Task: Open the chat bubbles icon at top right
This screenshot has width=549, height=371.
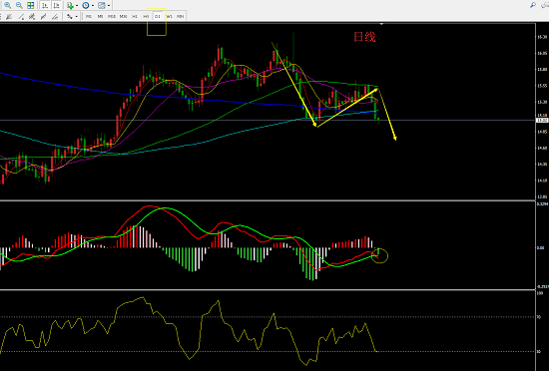Action: coord(545,5)
